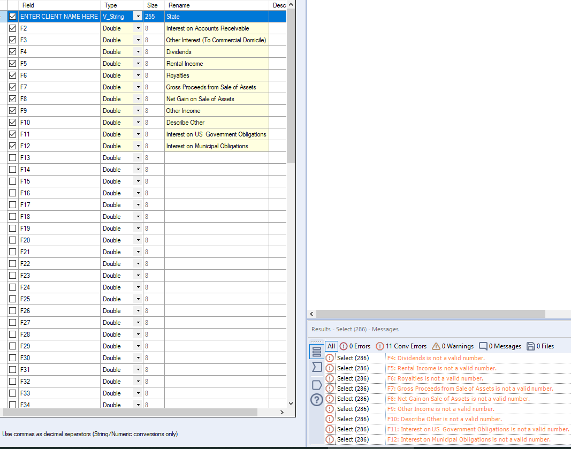Open the Type dropdown for ENTER CLIENT NAME HERE
This screenshot has width=571, height=449.
pyautogui.click(x=138, y=16)
